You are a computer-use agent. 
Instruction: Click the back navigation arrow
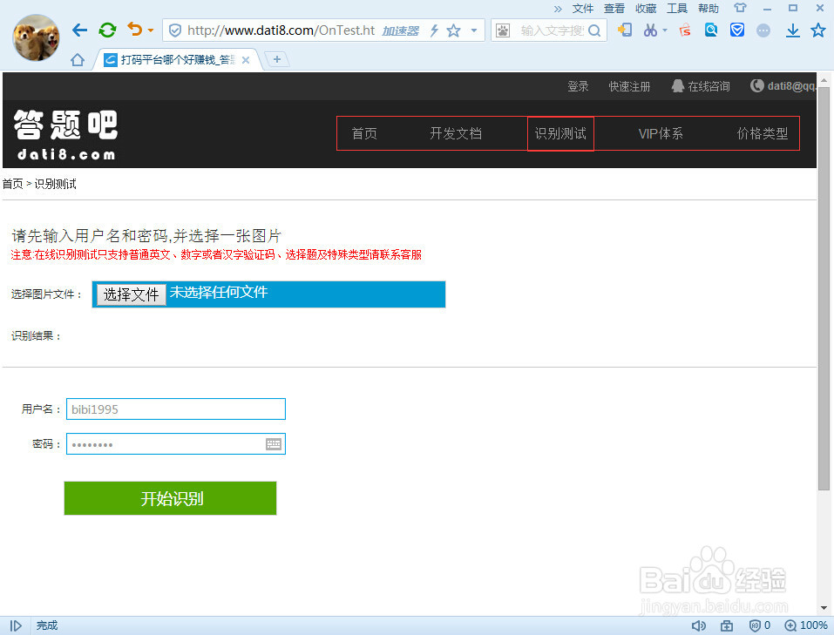tap(79, 29)
